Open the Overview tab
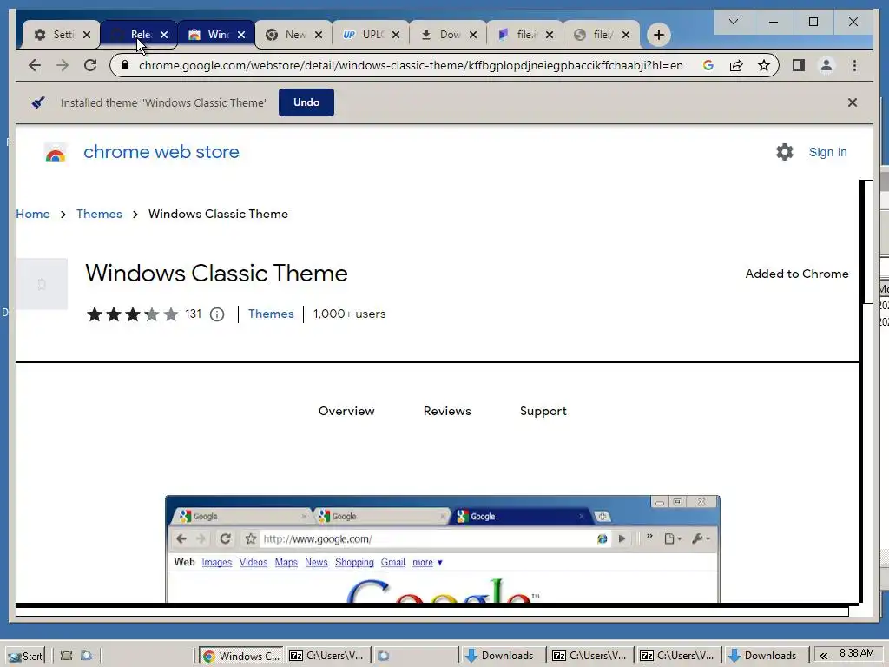 346,411
